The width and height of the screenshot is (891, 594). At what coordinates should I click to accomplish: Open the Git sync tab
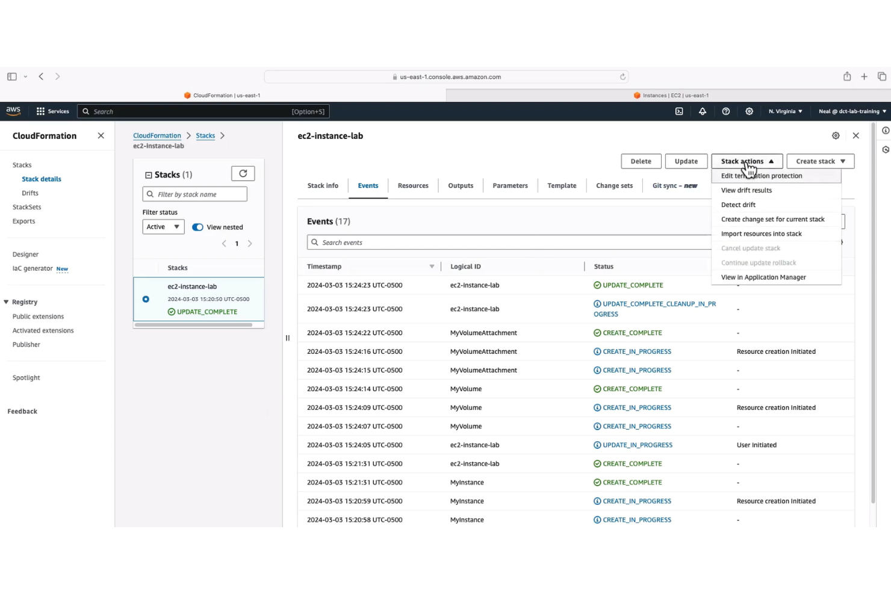tap(674, 186)
